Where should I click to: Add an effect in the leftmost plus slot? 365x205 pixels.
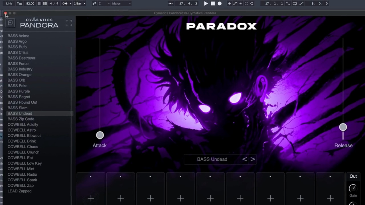tap(91, 198)
